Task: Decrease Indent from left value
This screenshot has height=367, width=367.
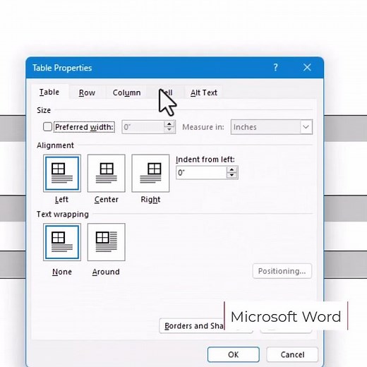Action: [232, 176]
